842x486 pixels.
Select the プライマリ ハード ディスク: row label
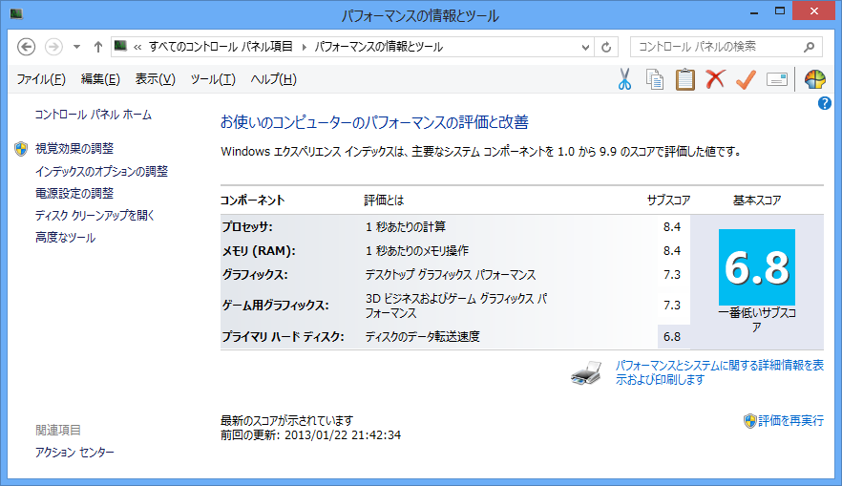point(283,337)
